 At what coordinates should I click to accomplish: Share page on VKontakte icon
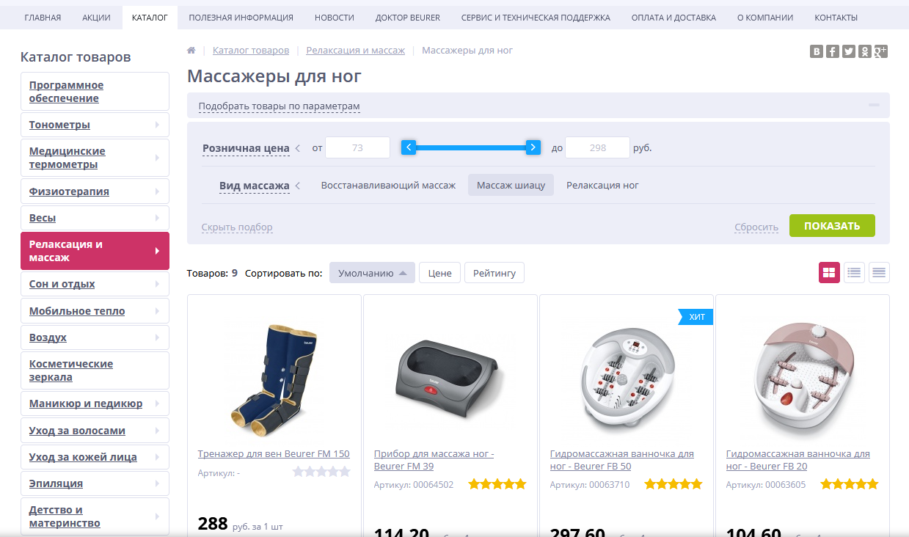click(x=817, y=51)
